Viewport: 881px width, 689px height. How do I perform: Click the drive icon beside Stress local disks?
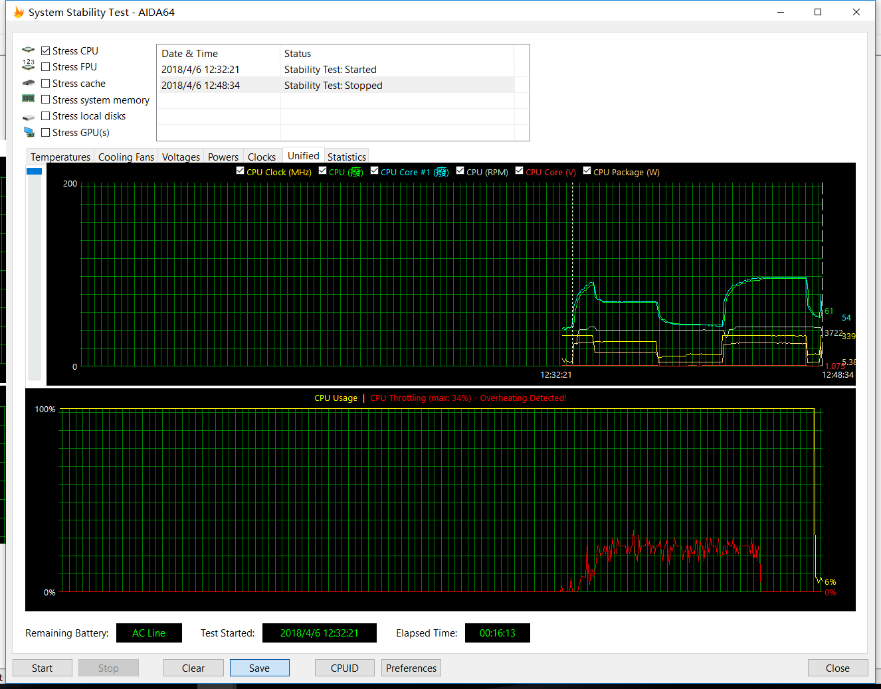coord(28,116)
